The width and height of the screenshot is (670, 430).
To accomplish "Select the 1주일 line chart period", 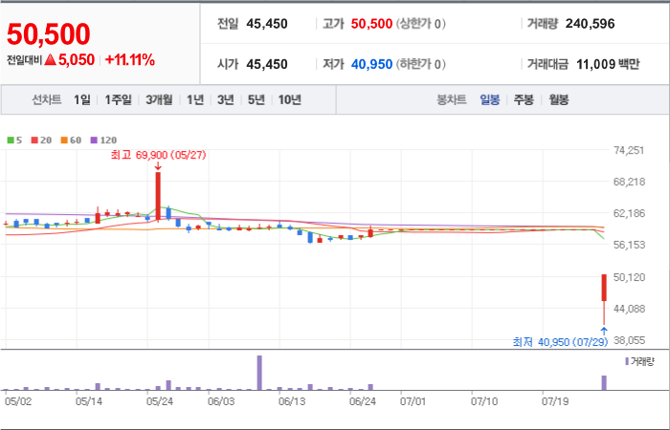I will point(119,99).
